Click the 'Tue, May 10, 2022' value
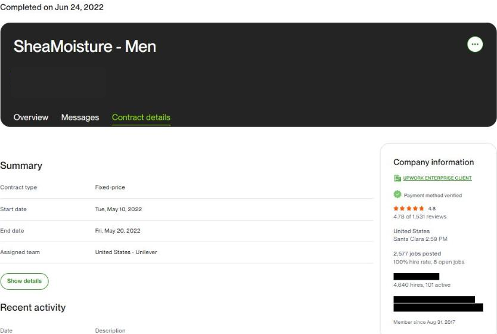 [x=119, y=209]
